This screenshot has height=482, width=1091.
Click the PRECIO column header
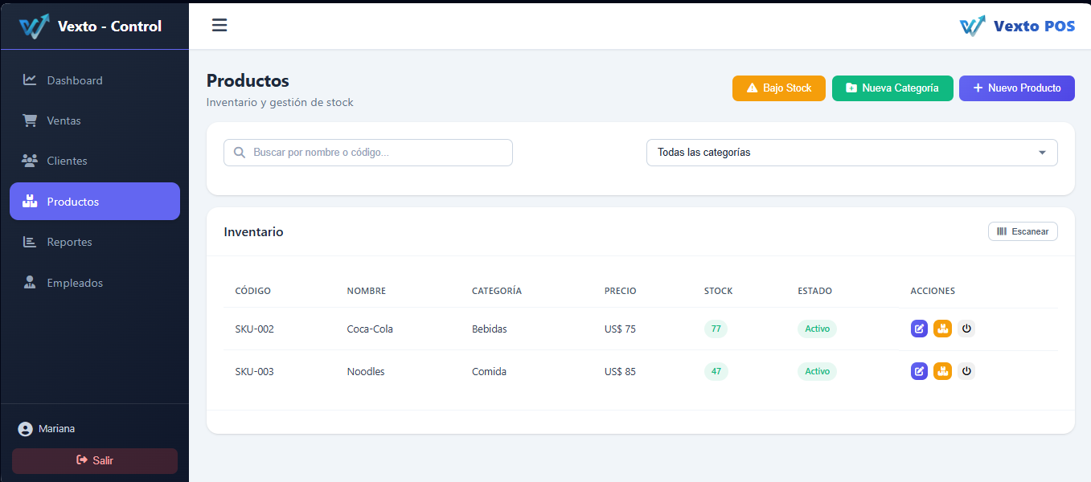pos(621,291)
